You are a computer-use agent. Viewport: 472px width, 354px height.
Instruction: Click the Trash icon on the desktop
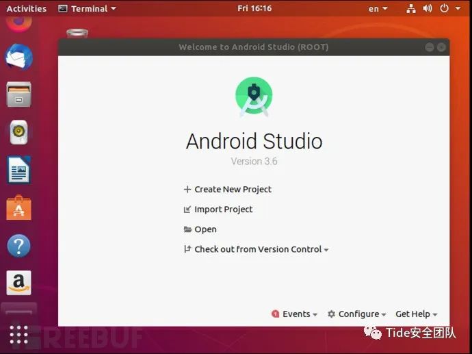click(77, 33)
